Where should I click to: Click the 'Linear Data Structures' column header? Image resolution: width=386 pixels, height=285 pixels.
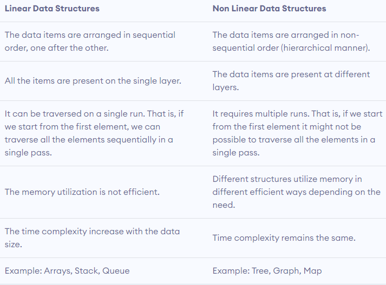click(51, 9)
